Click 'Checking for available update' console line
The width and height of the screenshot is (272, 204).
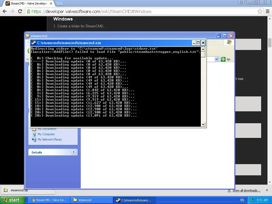[72, 58]
